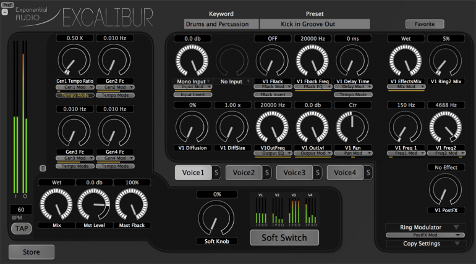The width and height of the screenshot is (476, 264).
Task: Open the Keyword dropdown showing Drums and Percussion
Action: click(x=221, y=24)
